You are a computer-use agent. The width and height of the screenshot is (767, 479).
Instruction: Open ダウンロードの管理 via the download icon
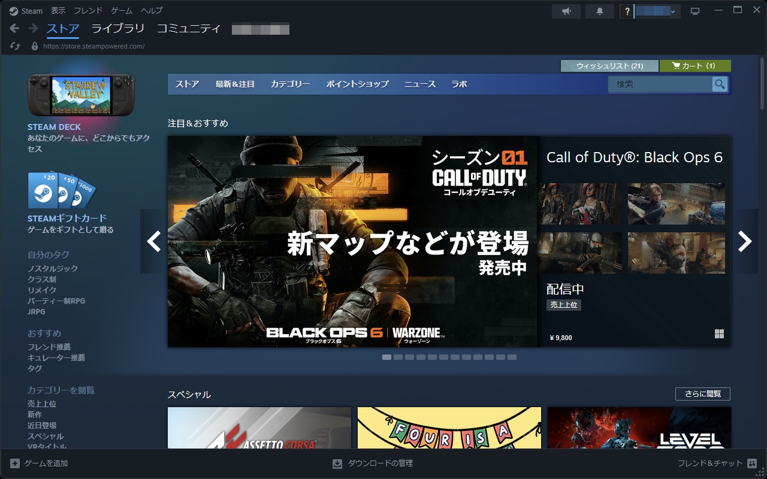(337, 463)
